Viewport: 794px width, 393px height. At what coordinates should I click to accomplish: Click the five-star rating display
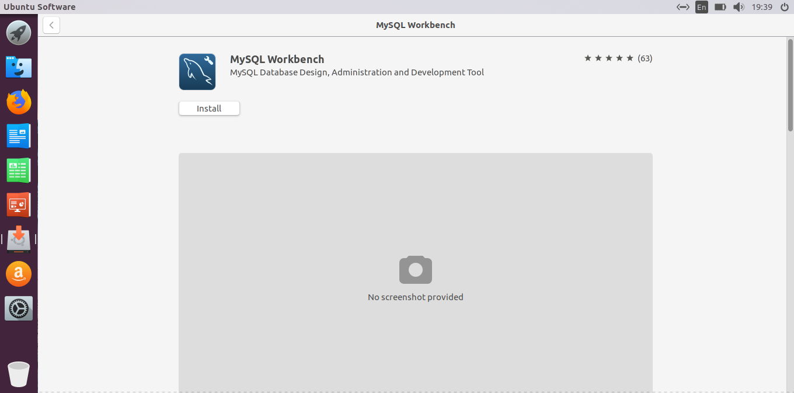tap(609, 58)
